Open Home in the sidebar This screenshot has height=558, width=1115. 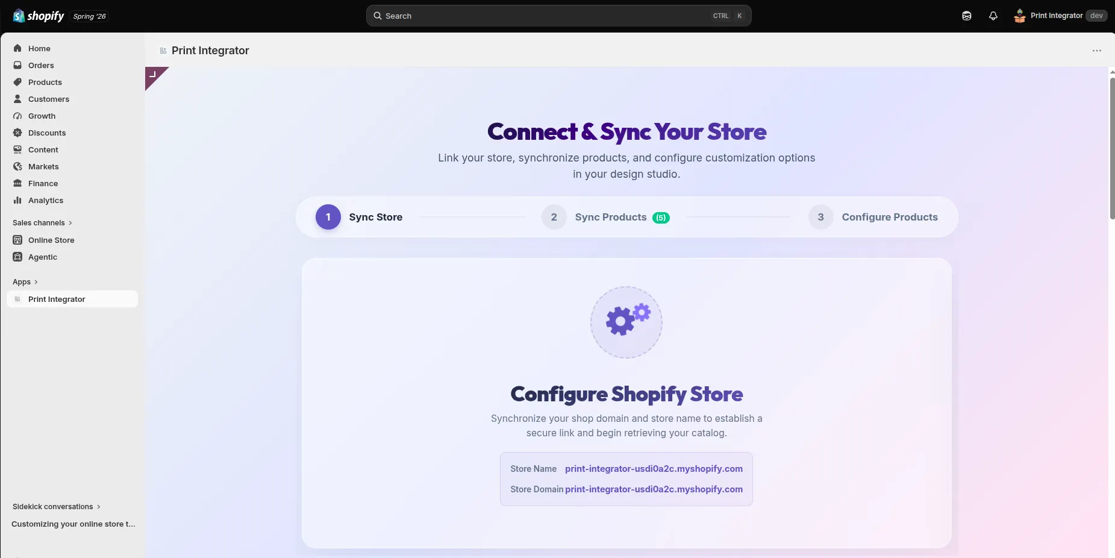coord(72,48)
